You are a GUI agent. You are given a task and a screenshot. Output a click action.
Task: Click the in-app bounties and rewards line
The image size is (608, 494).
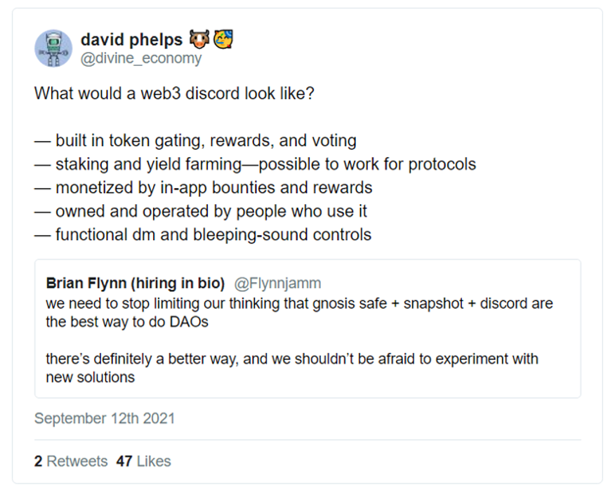(203, 187)
